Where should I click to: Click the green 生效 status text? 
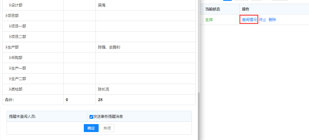pyautogui.click(x=209, y=20)
